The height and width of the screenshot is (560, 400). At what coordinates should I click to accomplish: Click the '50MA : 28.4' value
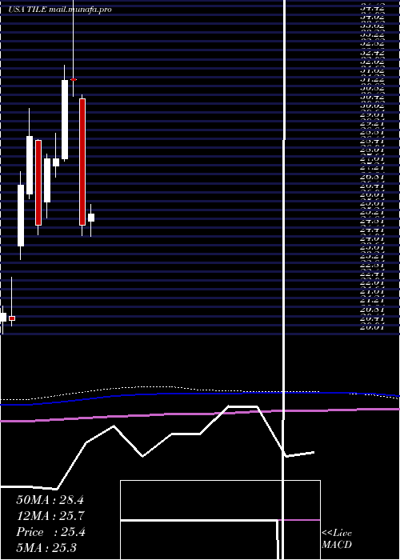click(x=50, y=500)
